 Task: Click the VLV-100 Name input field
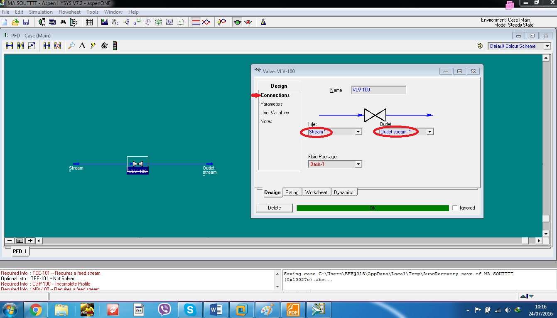click(378, 90)
